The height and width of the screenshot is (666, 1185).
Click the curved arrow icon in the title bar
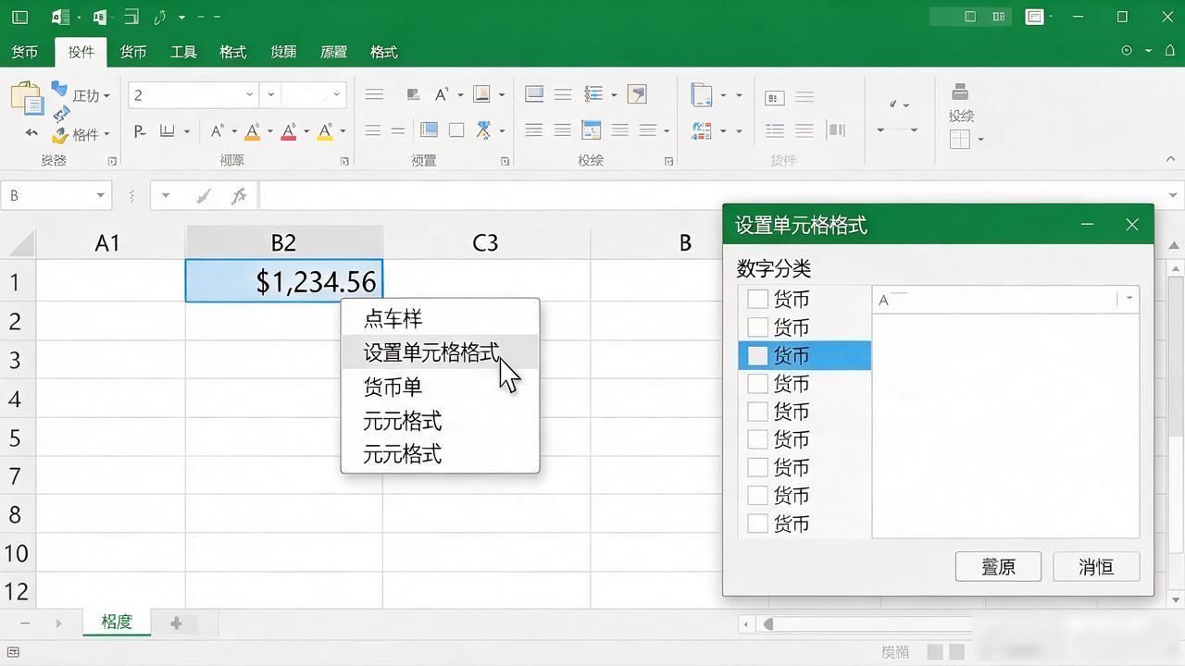(x=160, y=17)
